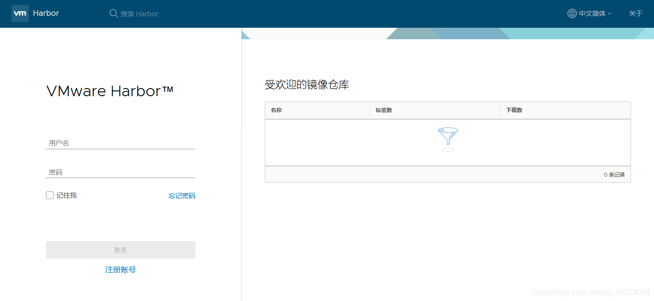Click the globe language icon
This screenshot has height=301, width=654.
click(x=572, y=13)
